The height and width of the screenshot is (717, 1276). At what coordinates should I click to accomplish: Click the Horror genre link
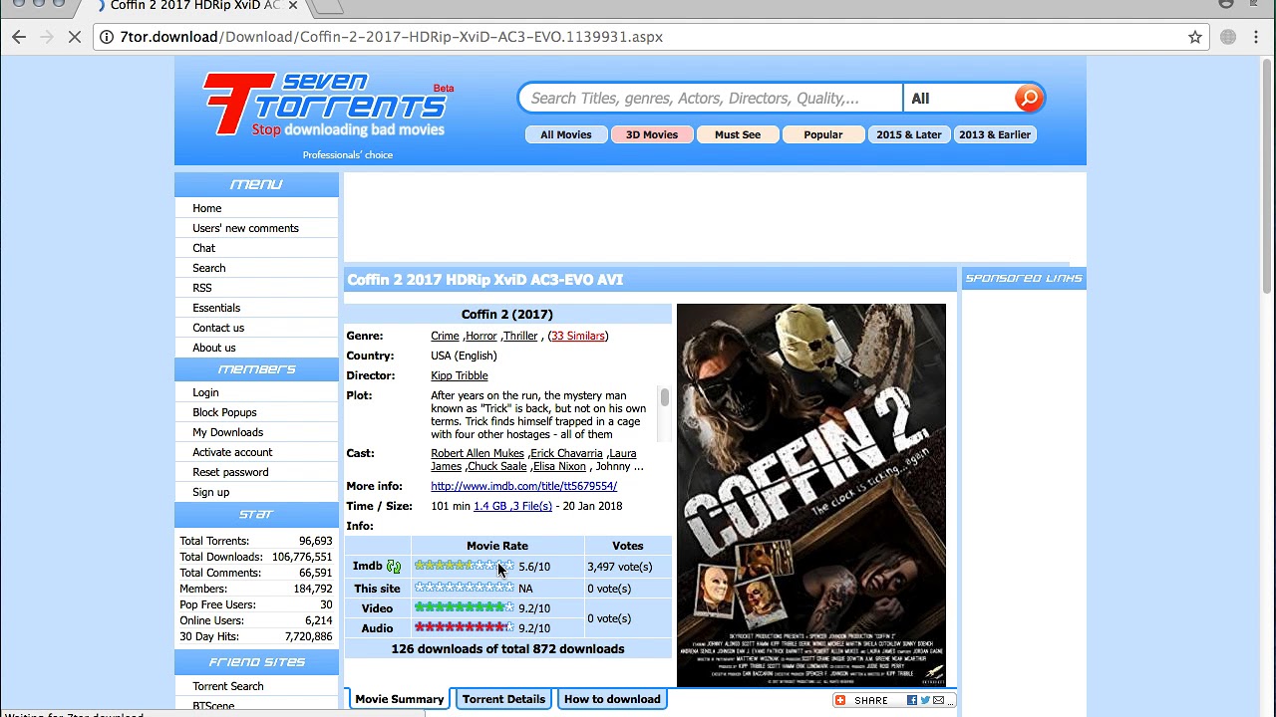pyautogui.click(x=480, y=336)
